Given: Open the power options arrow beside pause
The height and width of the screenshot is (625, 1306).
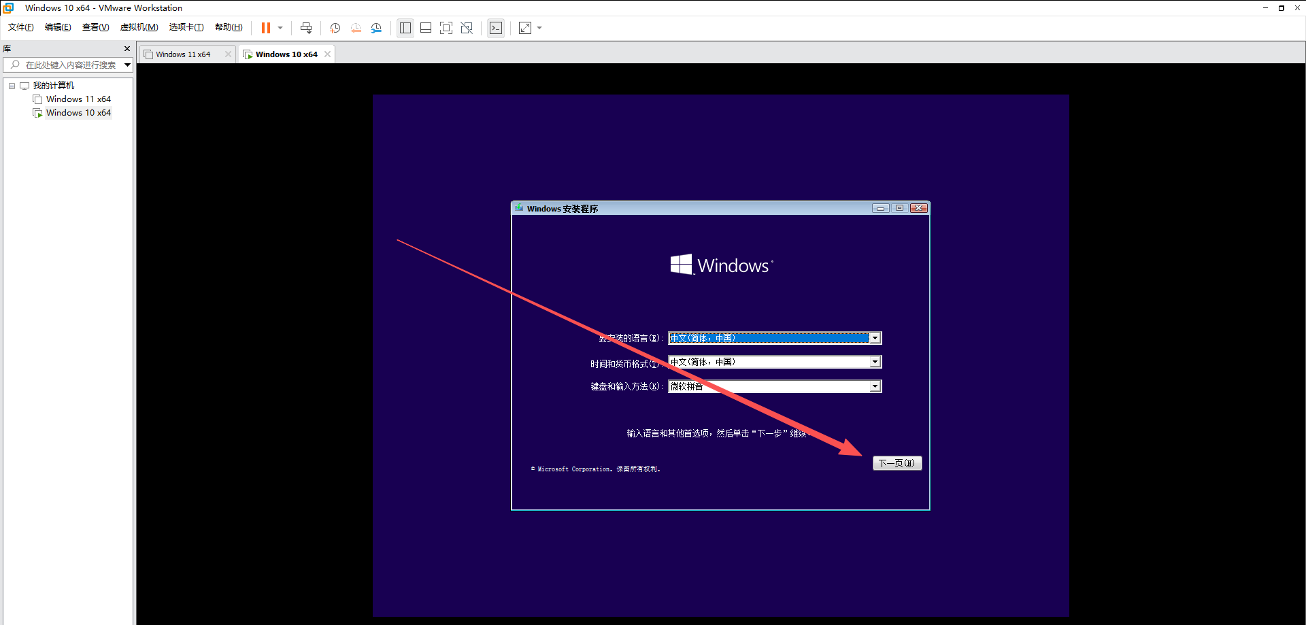Looking at the screenshot, I should (280, 28).
